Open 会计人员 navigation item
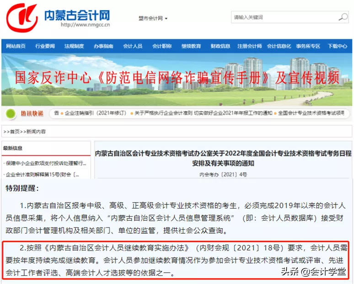Screen dimensions: 354x284 [x=133, y=46]
